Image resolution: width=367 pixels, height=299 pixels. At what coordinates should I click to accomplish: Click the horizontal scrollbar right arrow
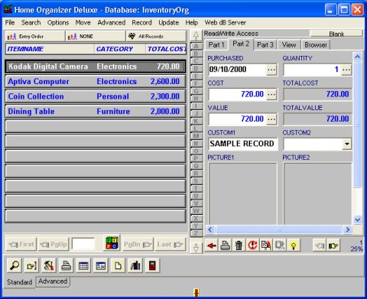(348, 229)
